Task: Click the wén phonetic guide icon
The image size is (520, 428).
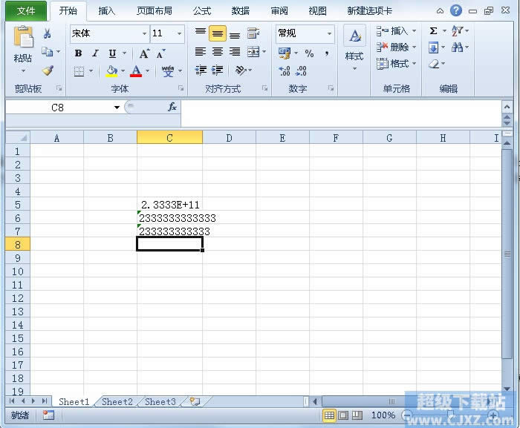Action: coord(168,71)
